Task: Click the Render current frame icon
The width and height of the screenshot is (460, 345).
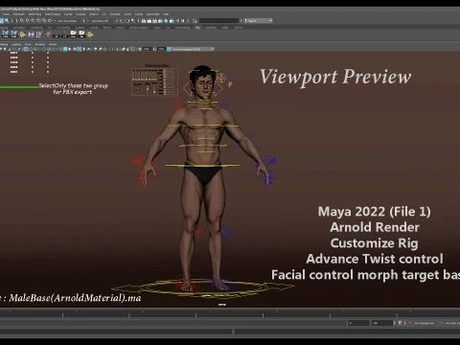Action: (x=149, y=21)
